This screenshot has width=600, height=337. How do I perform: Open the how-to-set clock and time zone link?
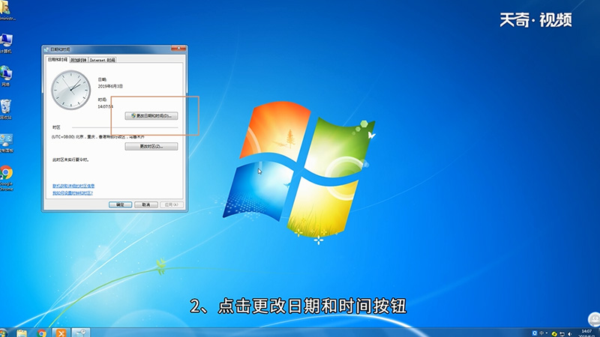click(73, 193)
